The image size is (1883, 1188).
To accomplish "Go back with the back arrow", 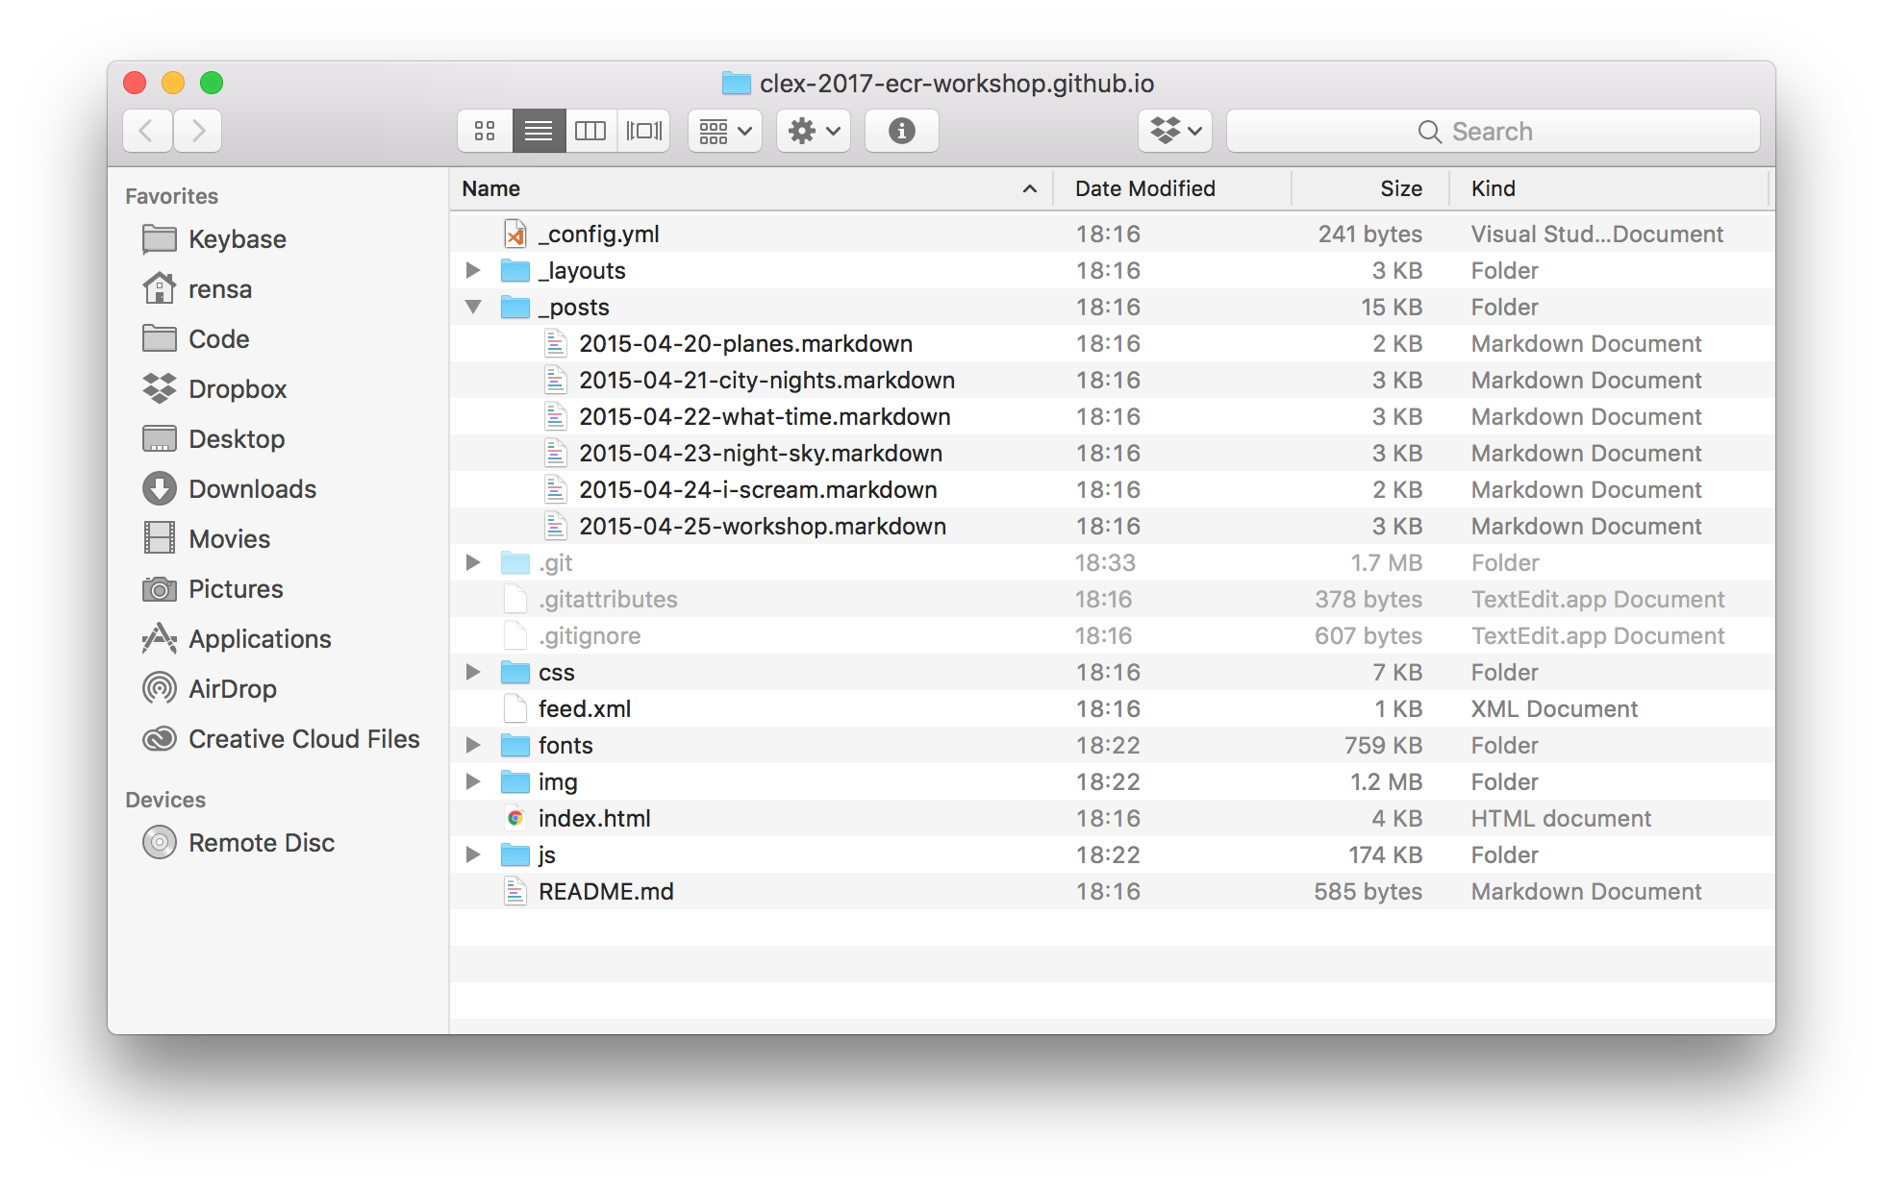I will click(147, 131).
